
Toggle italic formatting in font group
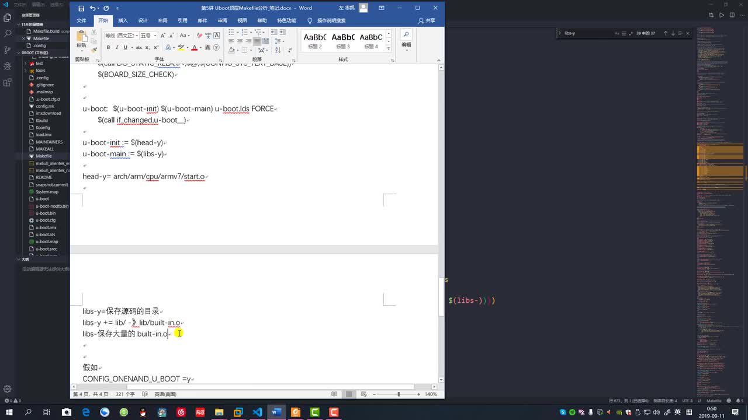(x=117, y=47)
